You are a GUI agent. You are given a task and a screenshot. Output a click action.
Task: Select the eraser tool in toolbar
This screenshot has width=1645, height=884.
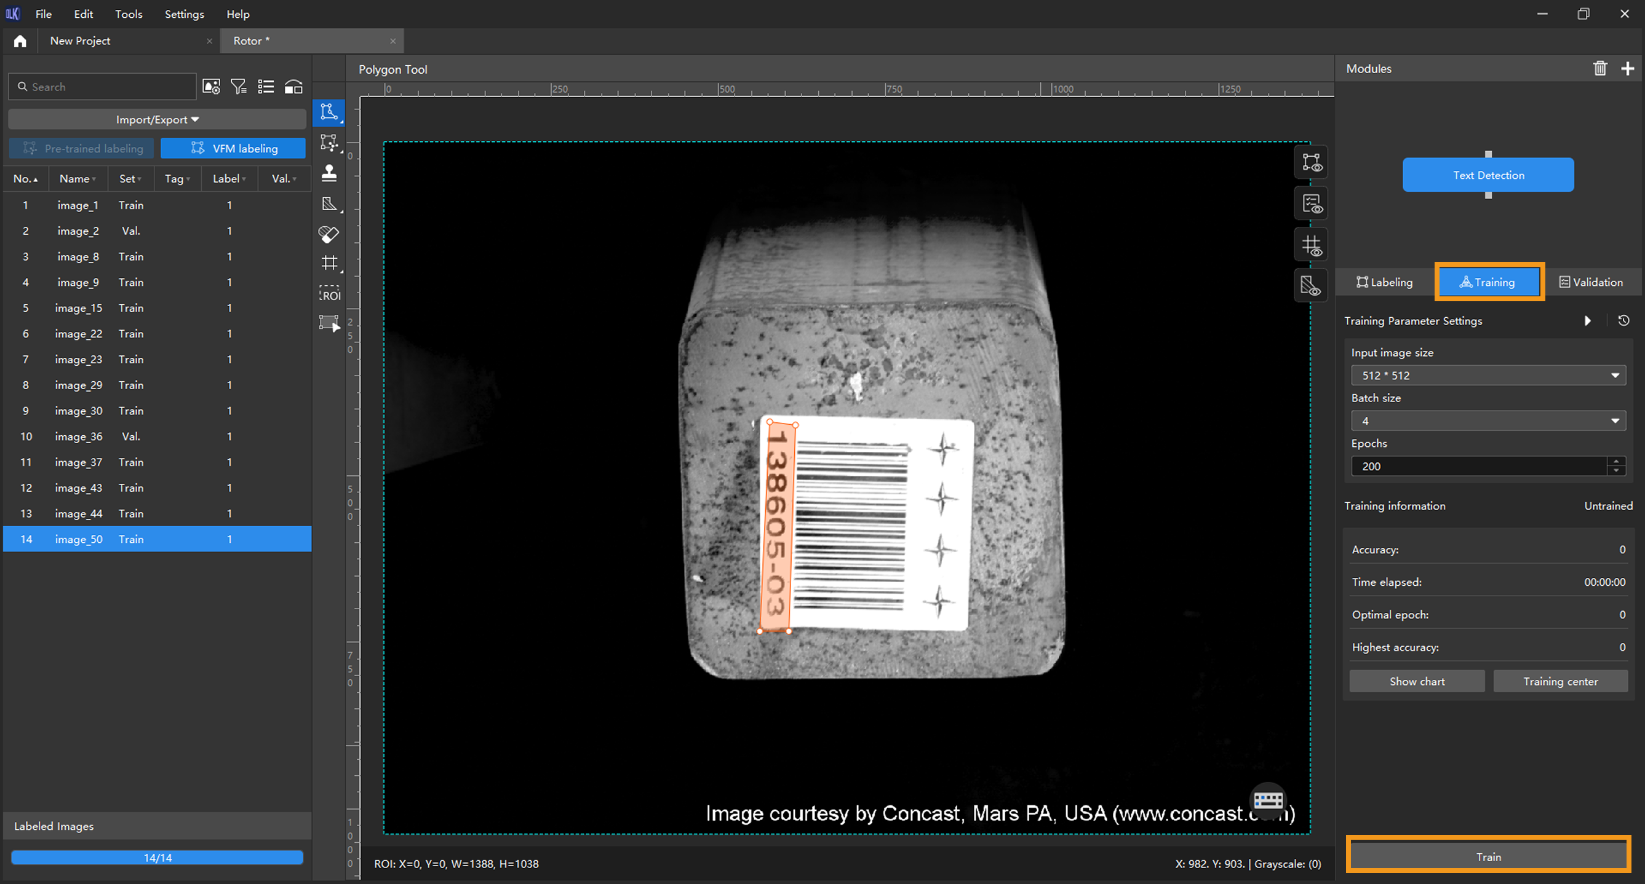coord(329,234)
